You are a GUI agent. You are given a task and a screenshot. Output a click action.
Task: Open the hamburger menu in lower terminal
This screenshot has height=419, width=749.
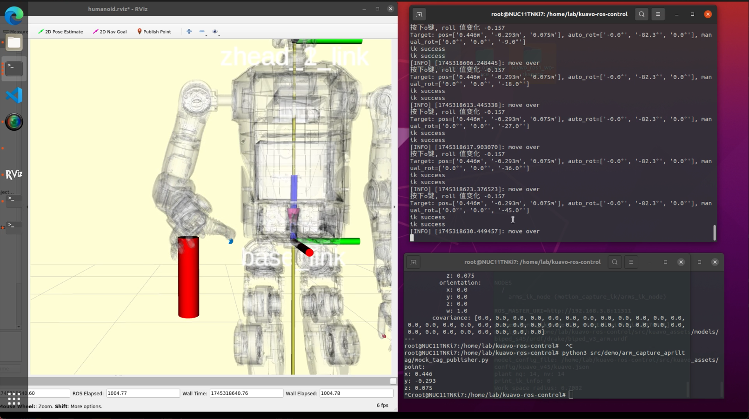(631, 262)
